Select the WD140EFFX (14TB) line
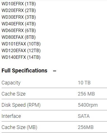Viewport: 107px width, 134px height. 21,57
